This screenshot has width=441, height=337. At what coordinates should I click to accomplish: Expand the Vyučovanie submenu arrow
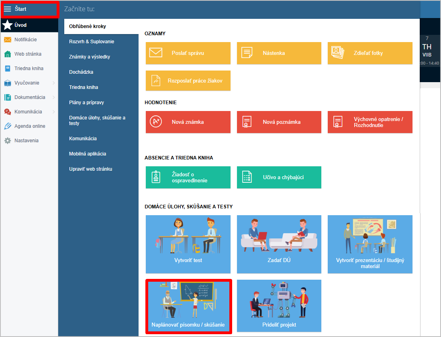[54, 83]
